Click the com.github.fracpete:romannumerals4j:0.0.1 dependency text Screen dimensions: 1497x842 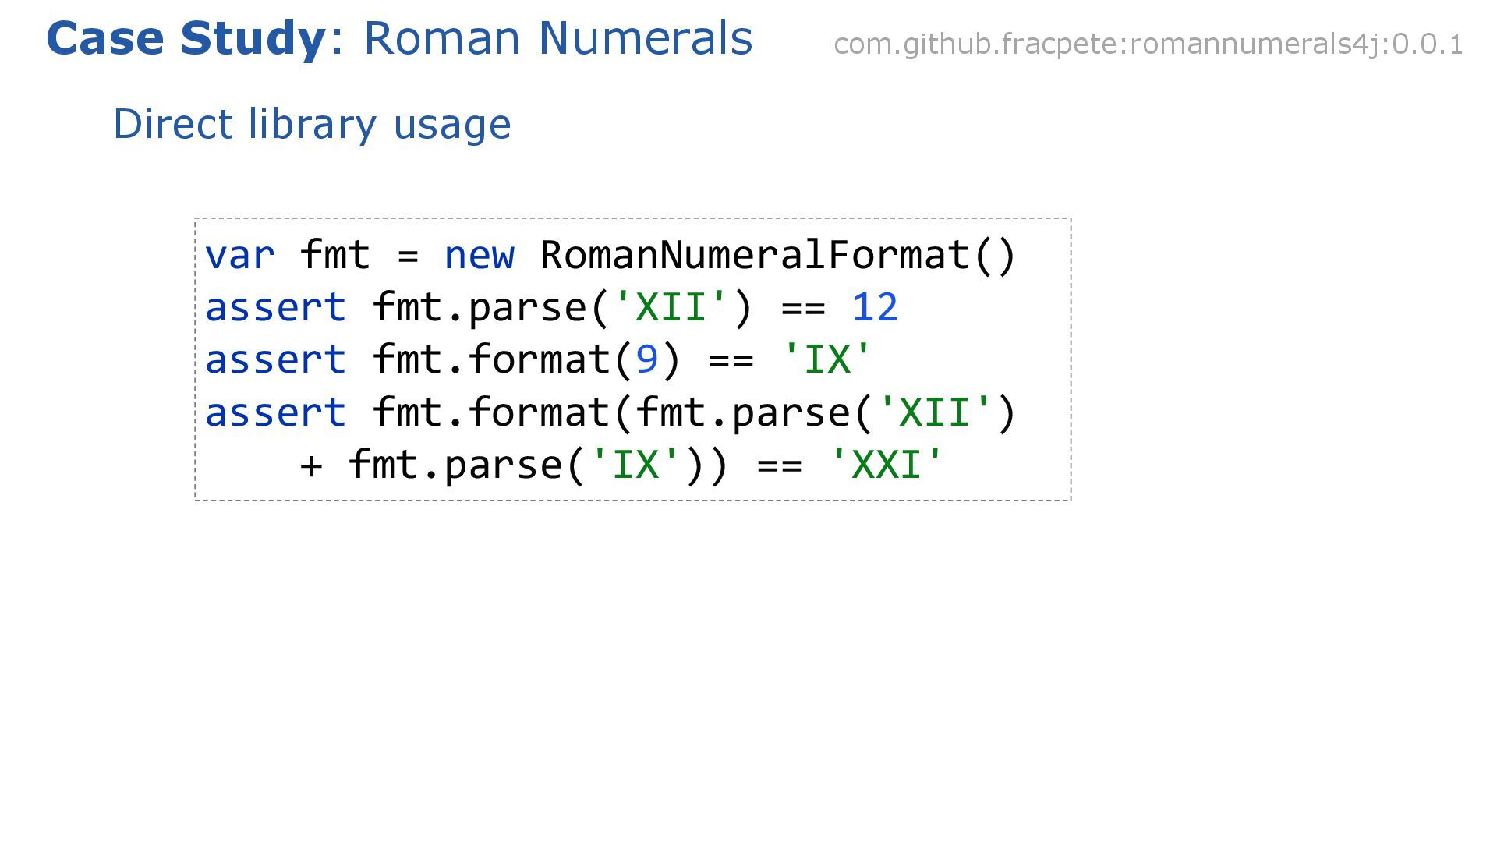1148,44
